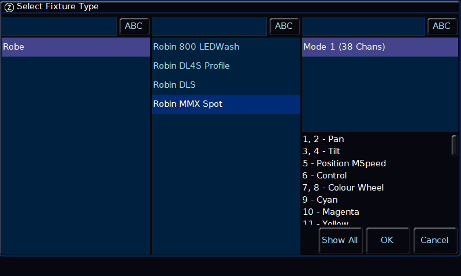Focus the fixture name search field
The image size is (461, 276).
point(209,27)
